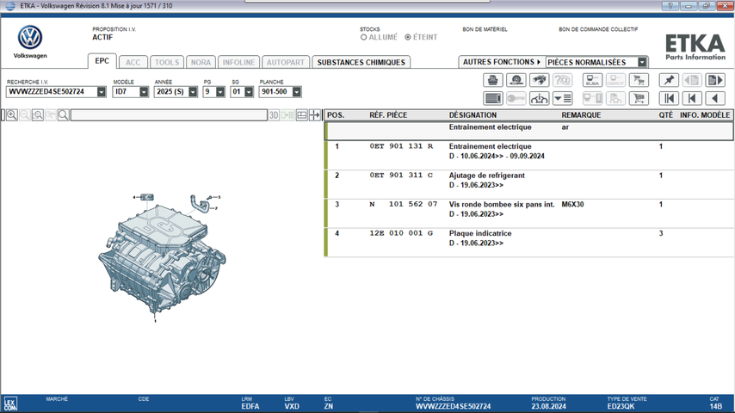This screenshot has width=735, height=413.
Task: Switch to the TOOLS tab
Action: click(167, 62)
